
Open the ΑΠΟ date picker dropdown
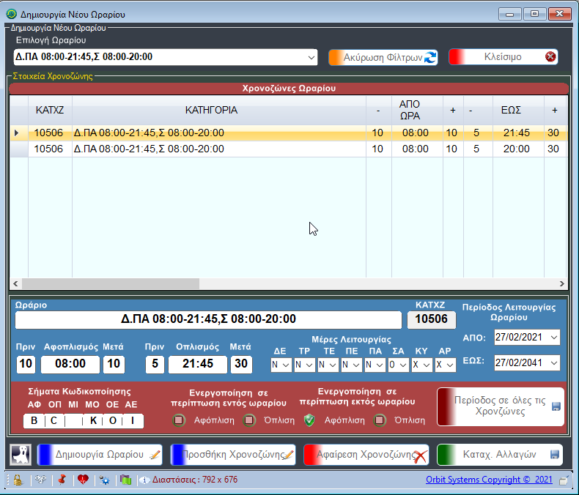click(553, 338)
